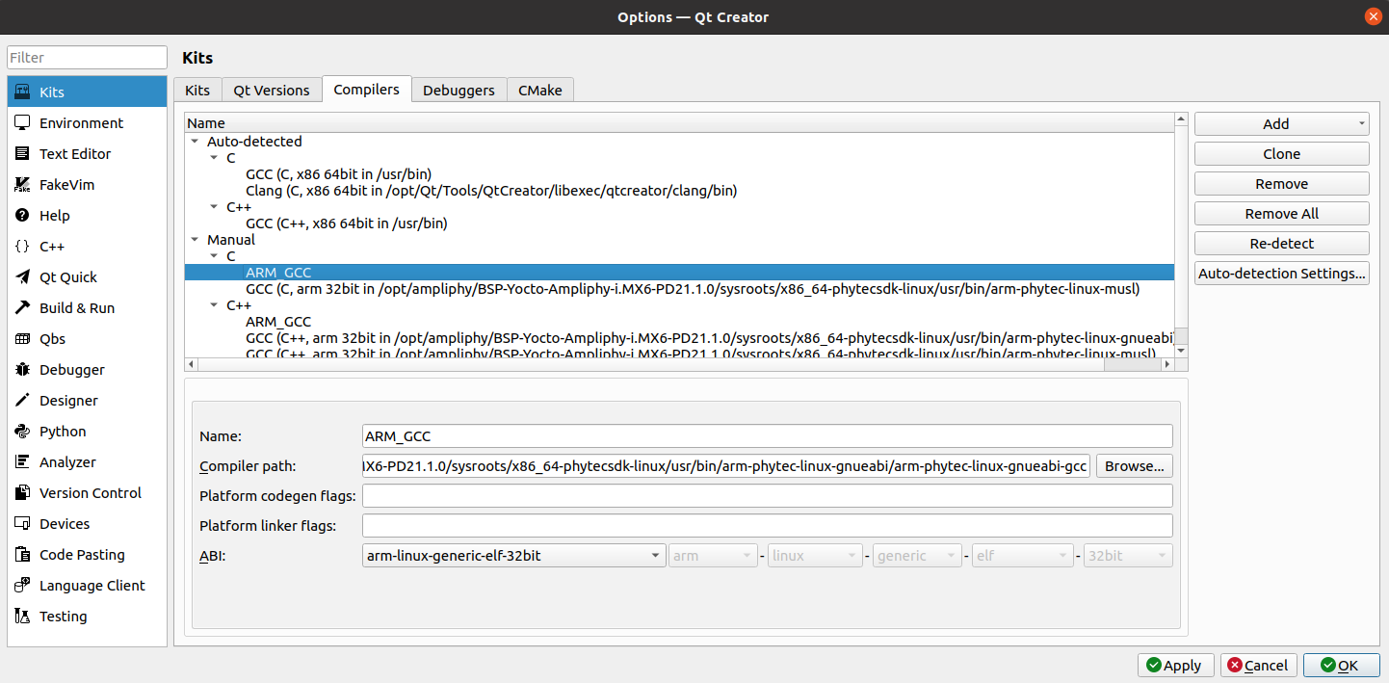The height and width of the screenshot is (683, 1389).
Task: Open the Qt Quick paper-plane icon
Action: (22, 277)
